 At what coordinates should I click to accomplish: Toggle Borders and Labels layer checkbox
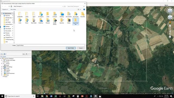pyautogui.click(x=3, y=60)
